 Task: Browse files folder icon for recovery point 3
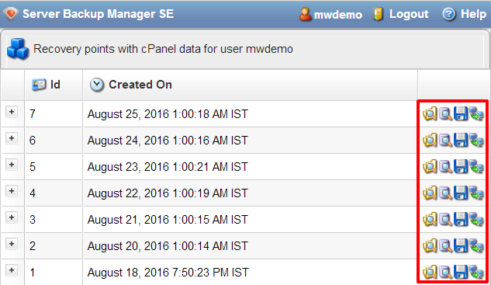pyautogui.click(x=430, y=219)
